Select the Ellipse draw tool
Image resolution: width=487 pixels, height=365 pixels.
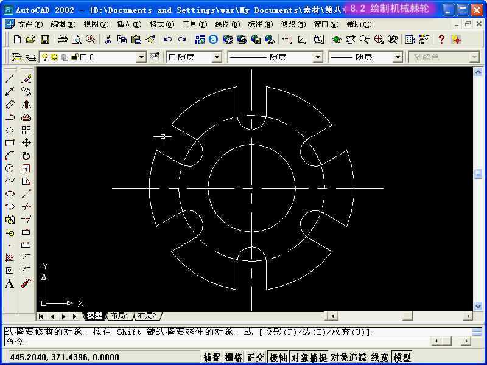(10, 193)
